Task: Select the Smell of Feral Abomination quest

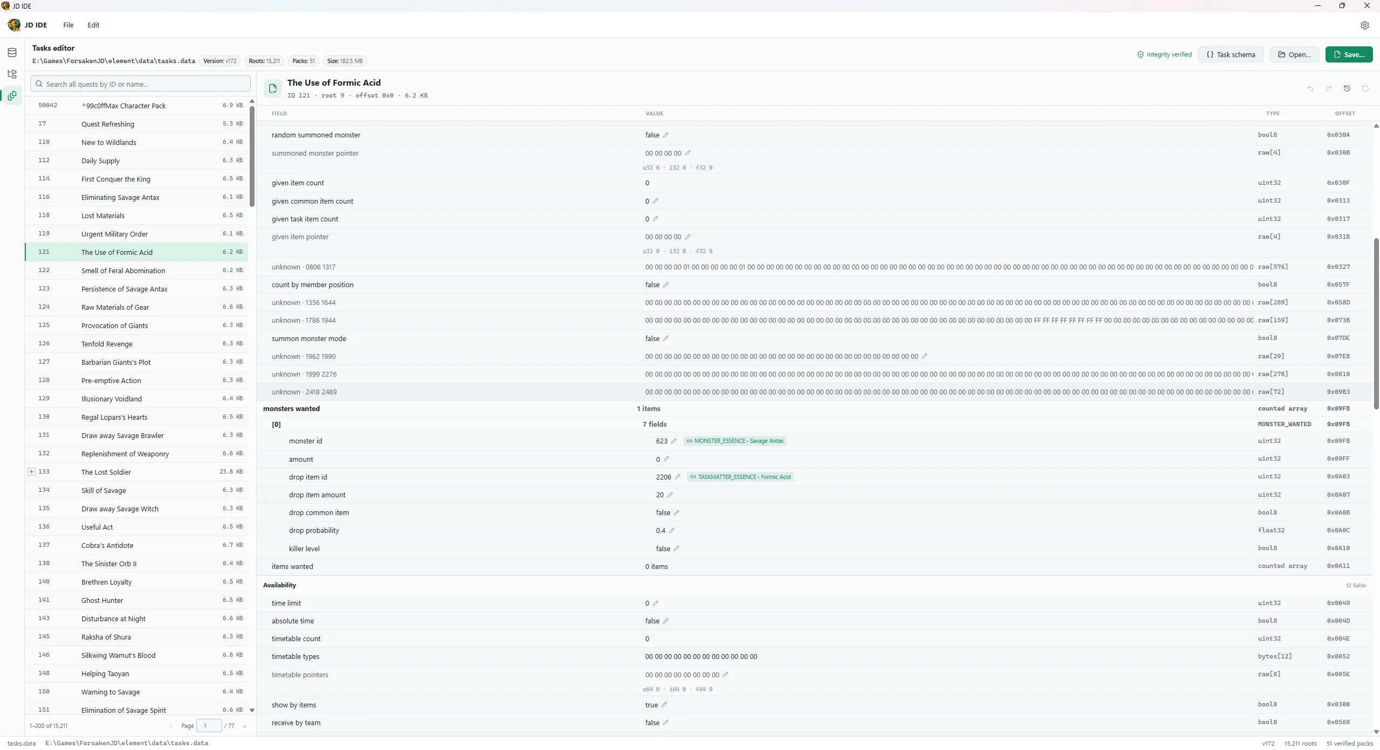Action: pos(136,270)
